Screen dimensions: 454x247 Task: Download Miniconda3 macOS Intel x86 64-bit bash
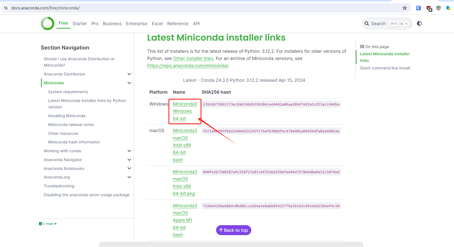185,145
